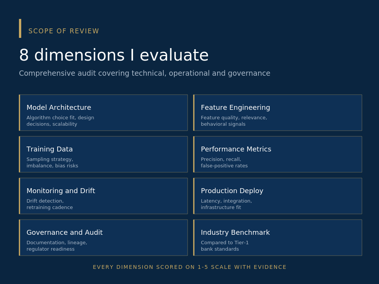Screen dimensions: 379x284
Task: Select the 'Monitoring and Drift' card title
Action: 61,191
